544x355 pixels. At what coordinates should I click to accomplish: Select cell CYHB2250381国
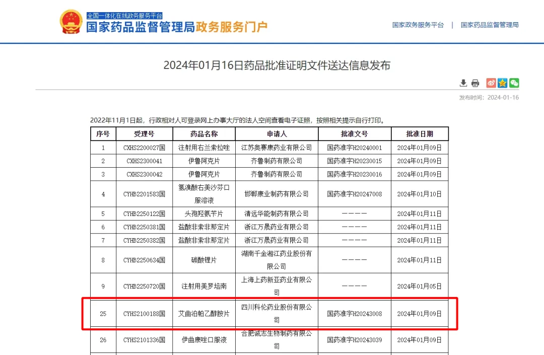click(145, 227)
